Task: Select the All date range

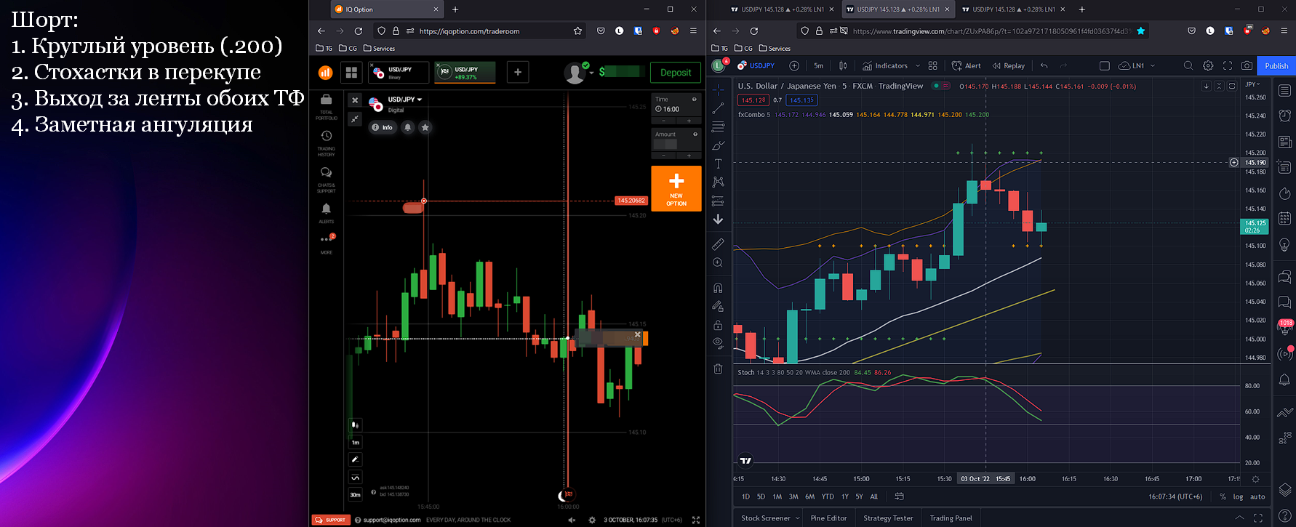Action: tap(874, 496)
